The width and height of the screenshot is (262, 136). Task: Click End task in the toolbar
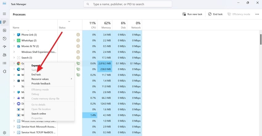click(215, 14)
